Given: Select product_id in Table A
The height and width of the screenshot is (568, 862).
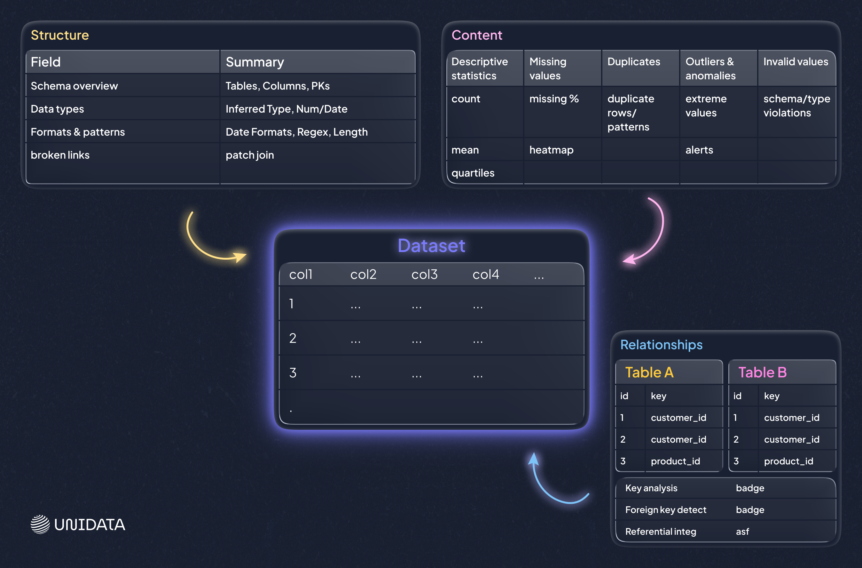Looking at the screenshot, I should pos(675,461).
